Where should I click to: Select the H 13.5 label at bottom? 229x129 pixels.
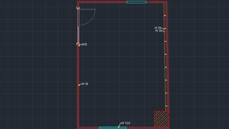126,123
